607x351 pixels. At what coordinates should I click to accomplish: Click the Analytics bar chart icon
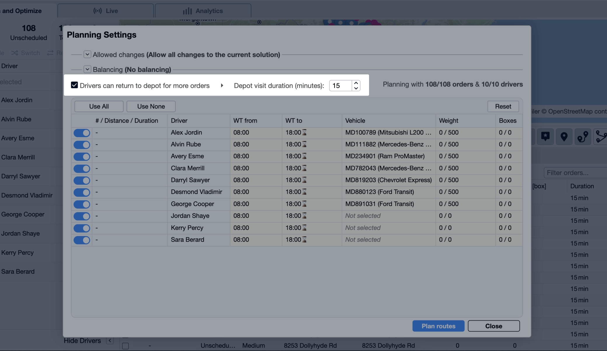(187, 11)
